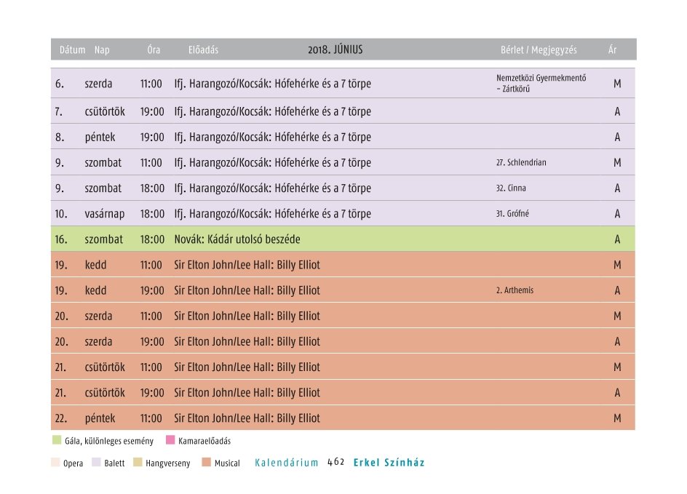The height and width of the screenshot is (494, 687).
Task: Click the Nemzetközi Gyermekmentő – Zártkörű note
Action: click(541, 84)
